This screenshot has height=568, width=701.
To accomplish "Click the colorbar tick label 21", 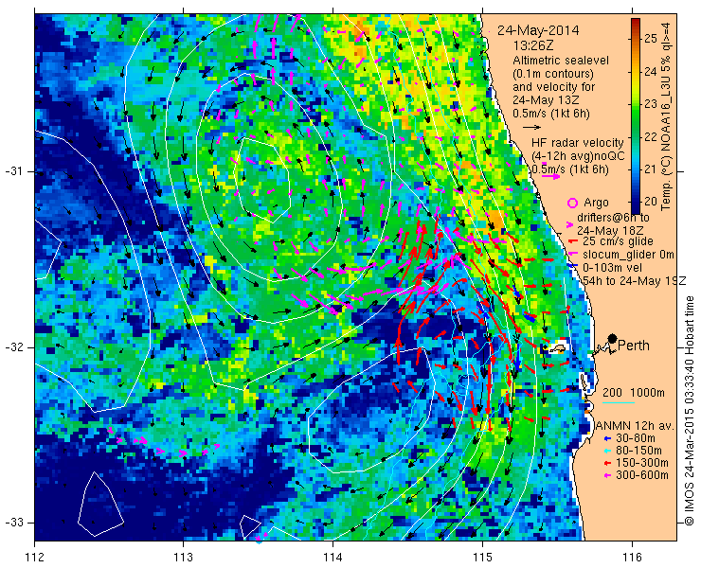I will (651, 169).
